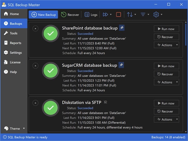Click Recover for Diskstation via SFTP
Image resolution: width=188 pixels, height=141 pixels.
pos(166,111)
